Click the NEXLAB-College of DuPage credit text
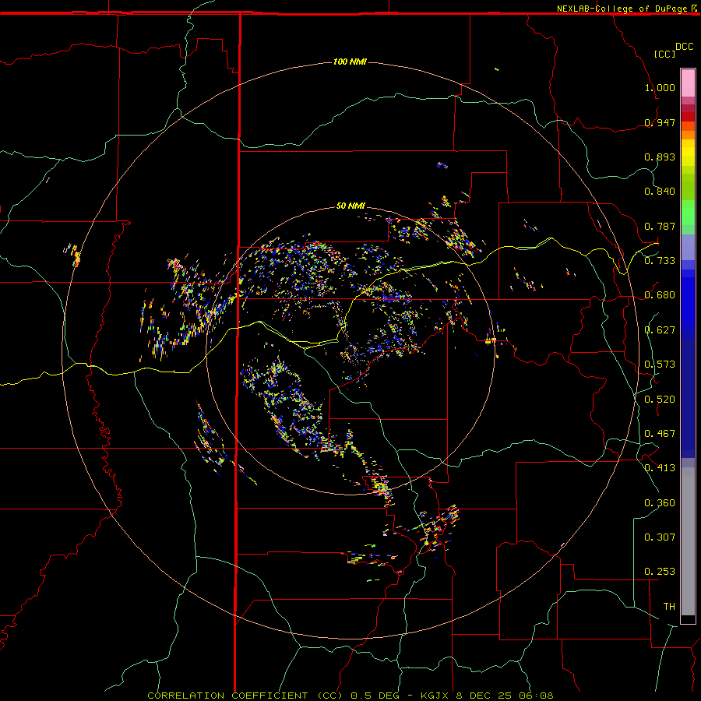 tap(622, 9)
